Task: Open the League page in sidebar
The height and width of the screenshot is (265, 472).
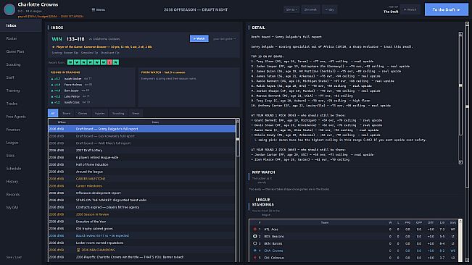Action: tap(20, 143)
